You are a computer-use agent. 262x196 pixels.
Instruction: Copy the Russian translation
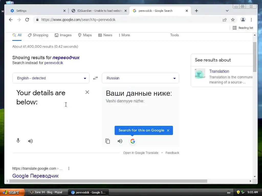[108, 141]
